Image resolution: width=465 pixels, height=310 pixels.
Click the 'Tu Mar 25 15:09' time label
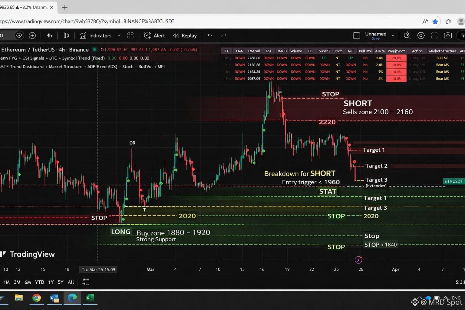98,269
